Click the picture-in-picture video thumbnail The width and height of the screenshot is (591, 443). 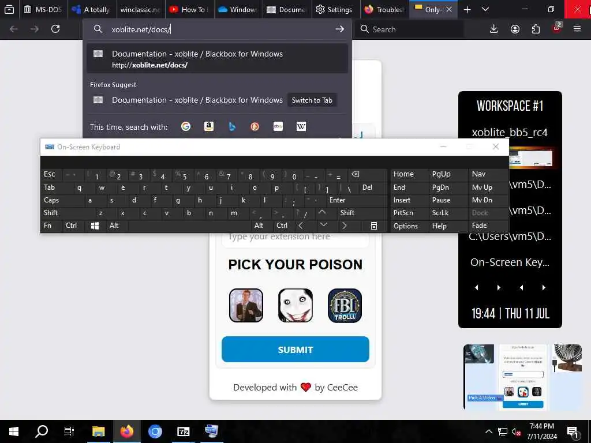[523, 377]
